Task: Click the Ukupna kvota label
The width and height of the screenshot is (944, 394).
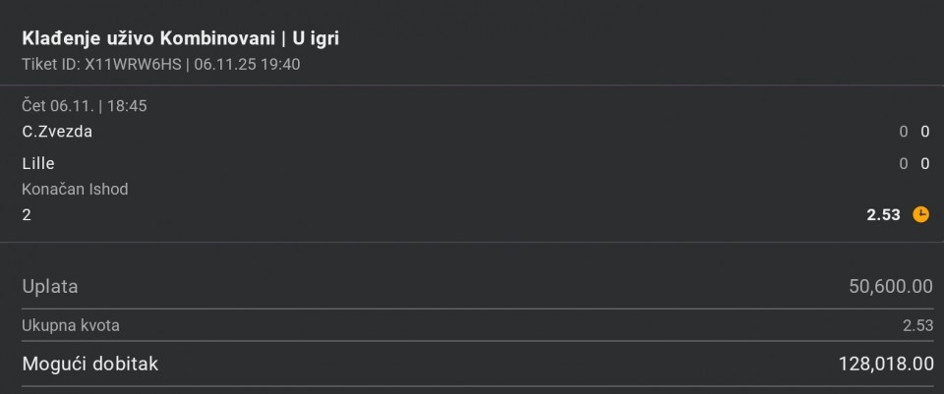Action: [x=71, y=325]
